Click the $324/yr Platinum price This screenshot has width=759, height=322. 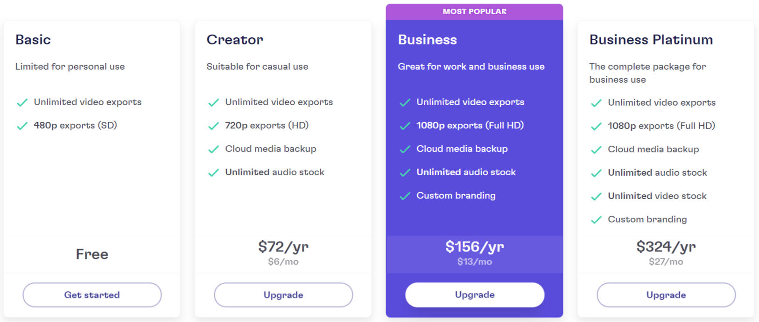tap(666, 247)
